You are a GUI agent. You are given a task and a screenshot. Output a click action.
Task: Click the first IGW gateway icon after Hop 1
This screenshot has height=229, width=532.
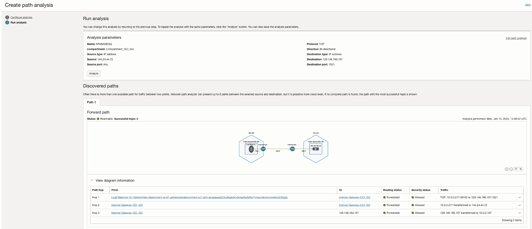263,149
